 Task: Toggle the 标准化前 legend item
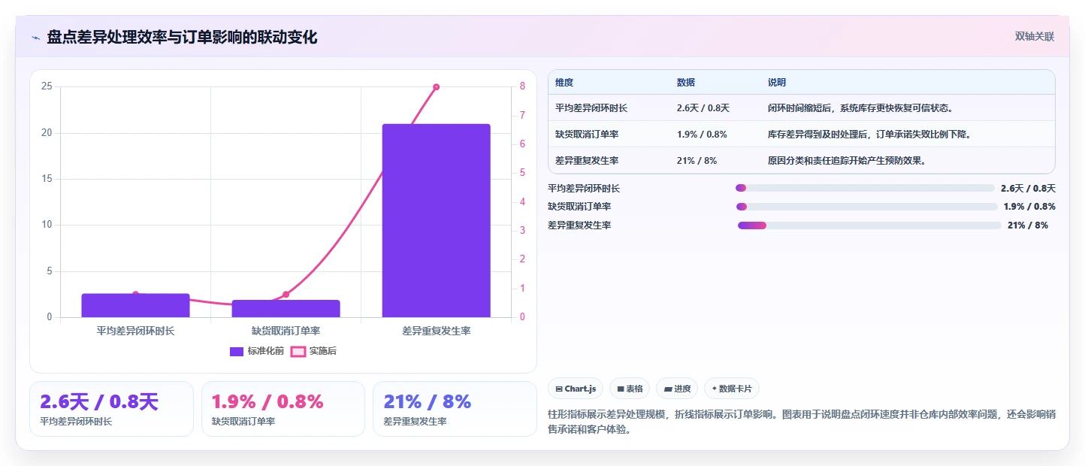pos(257,351)
